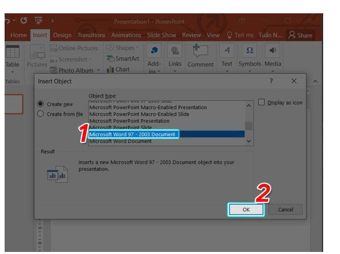Expand the Links dropdown arrow
Viewport: 340px width, 254px height.
tap(175, 71)
